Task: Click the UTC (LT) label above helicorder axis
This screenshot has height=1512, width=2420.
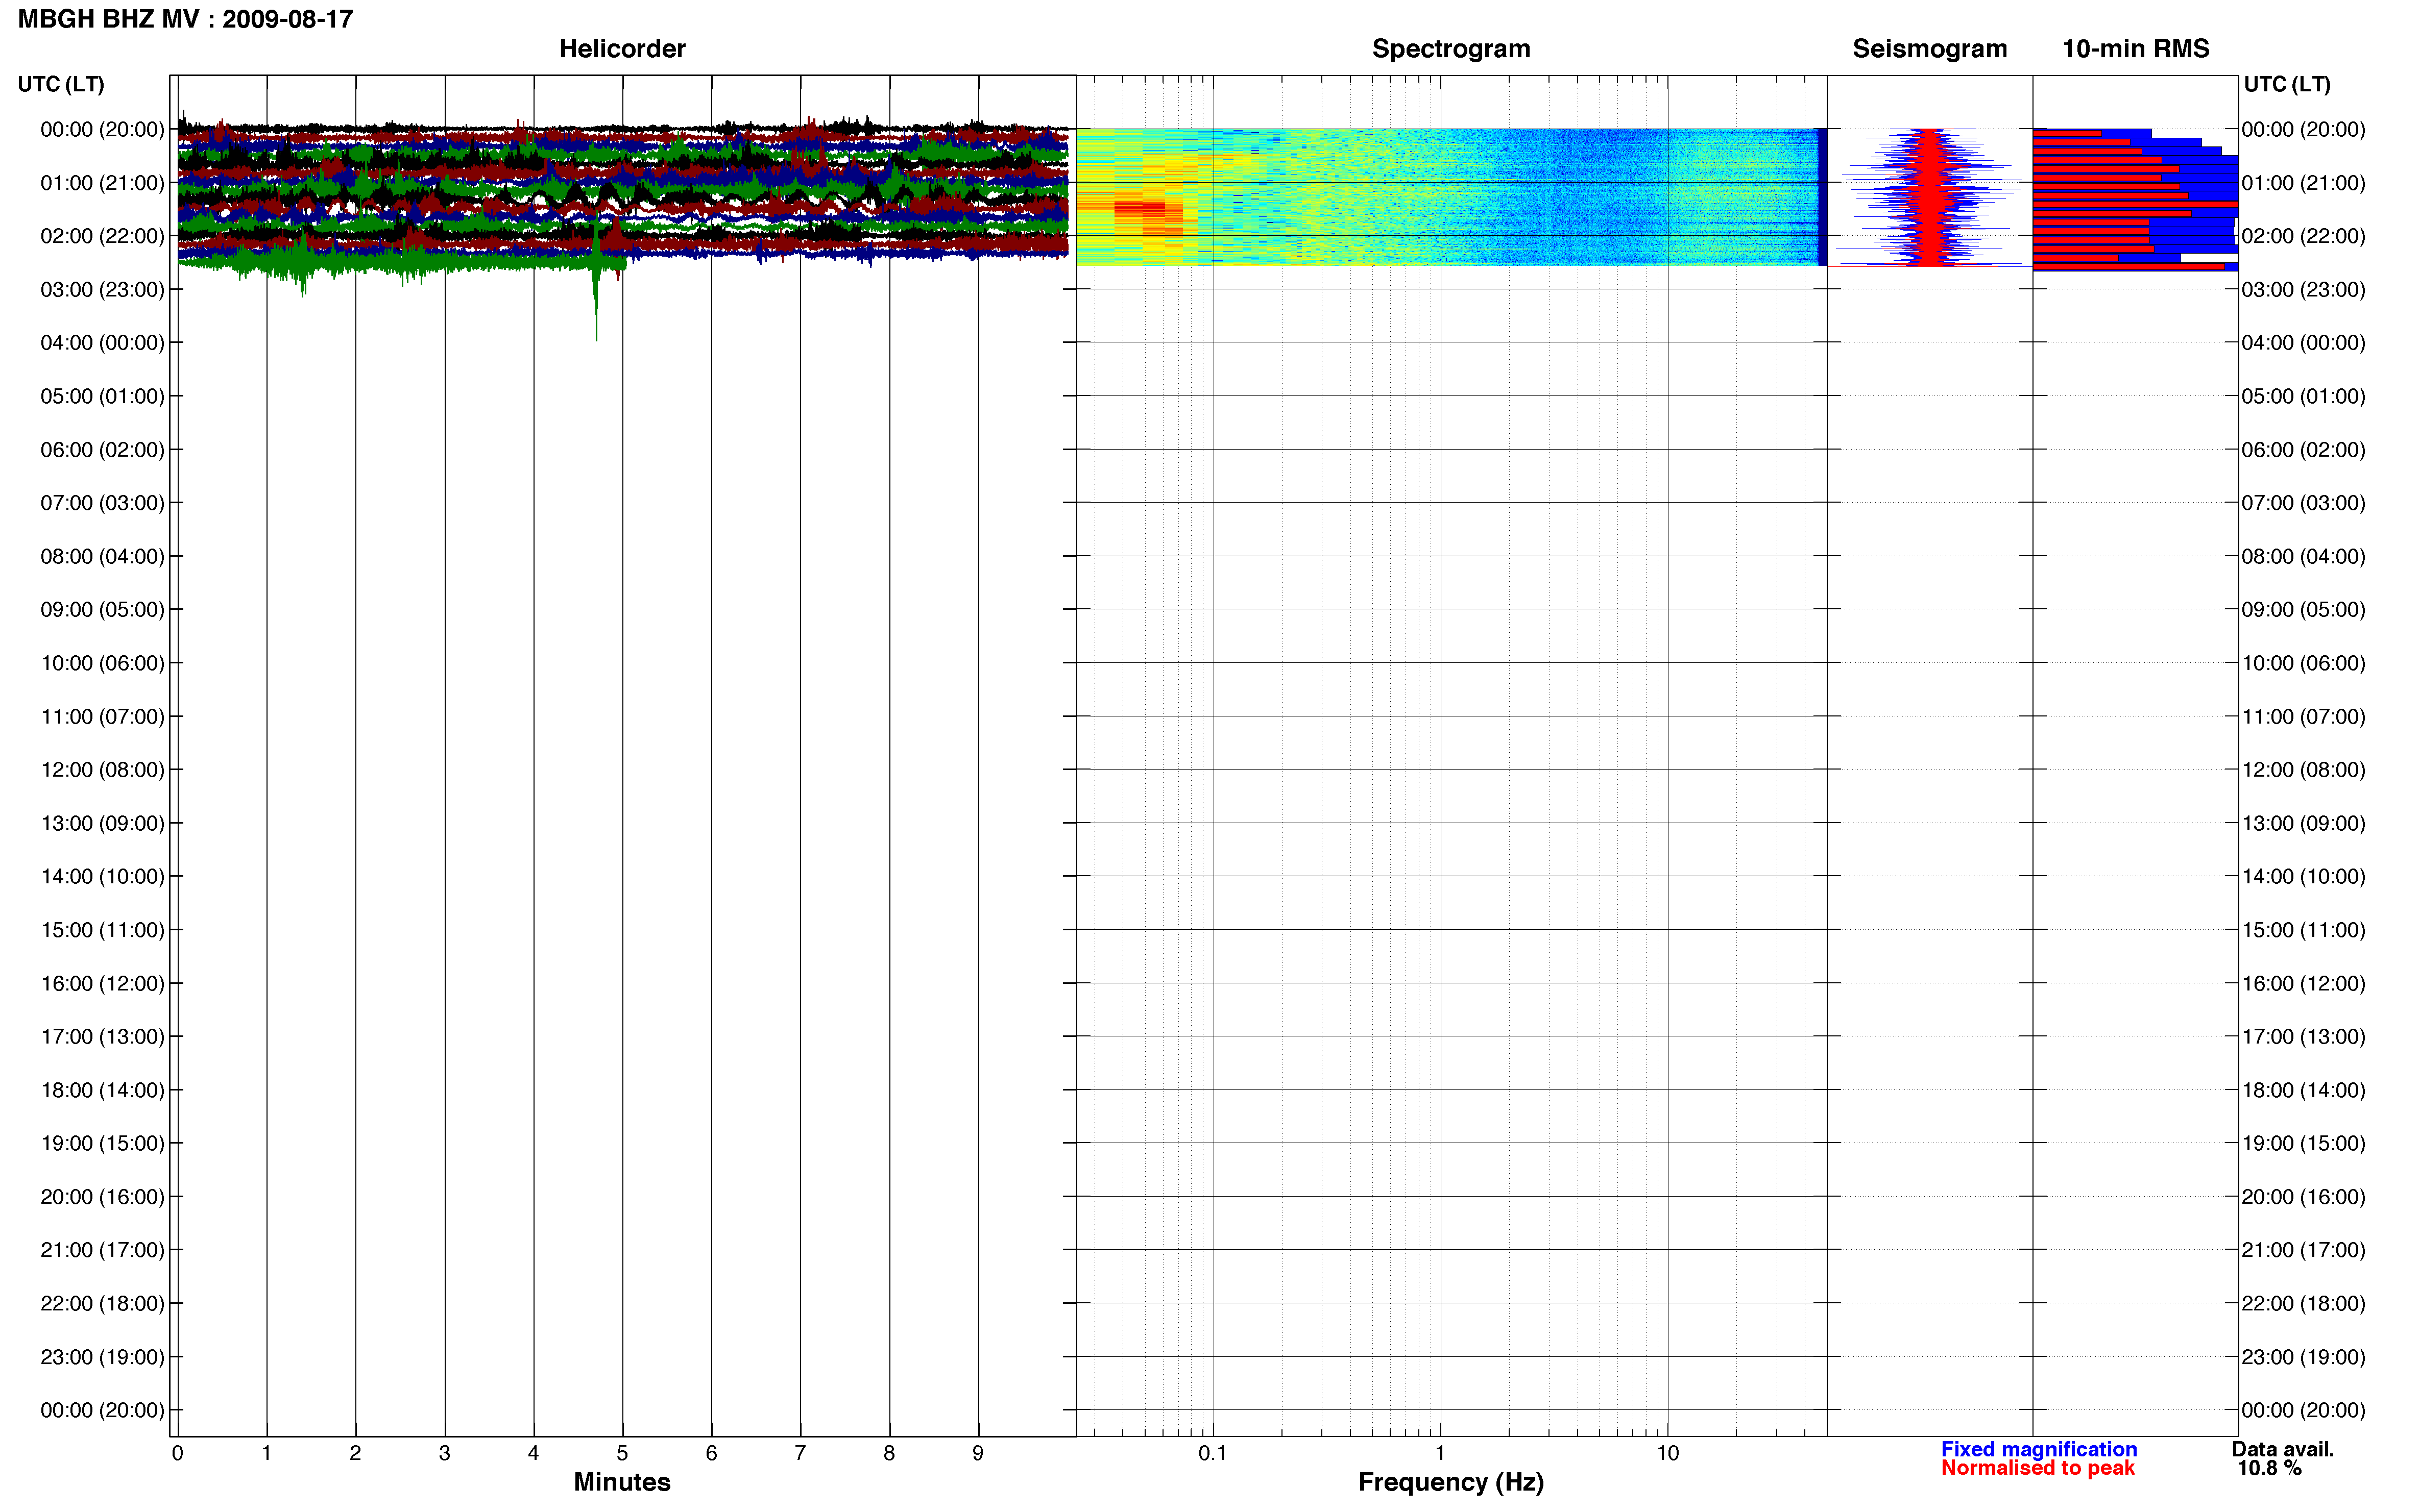Action: 61,84
